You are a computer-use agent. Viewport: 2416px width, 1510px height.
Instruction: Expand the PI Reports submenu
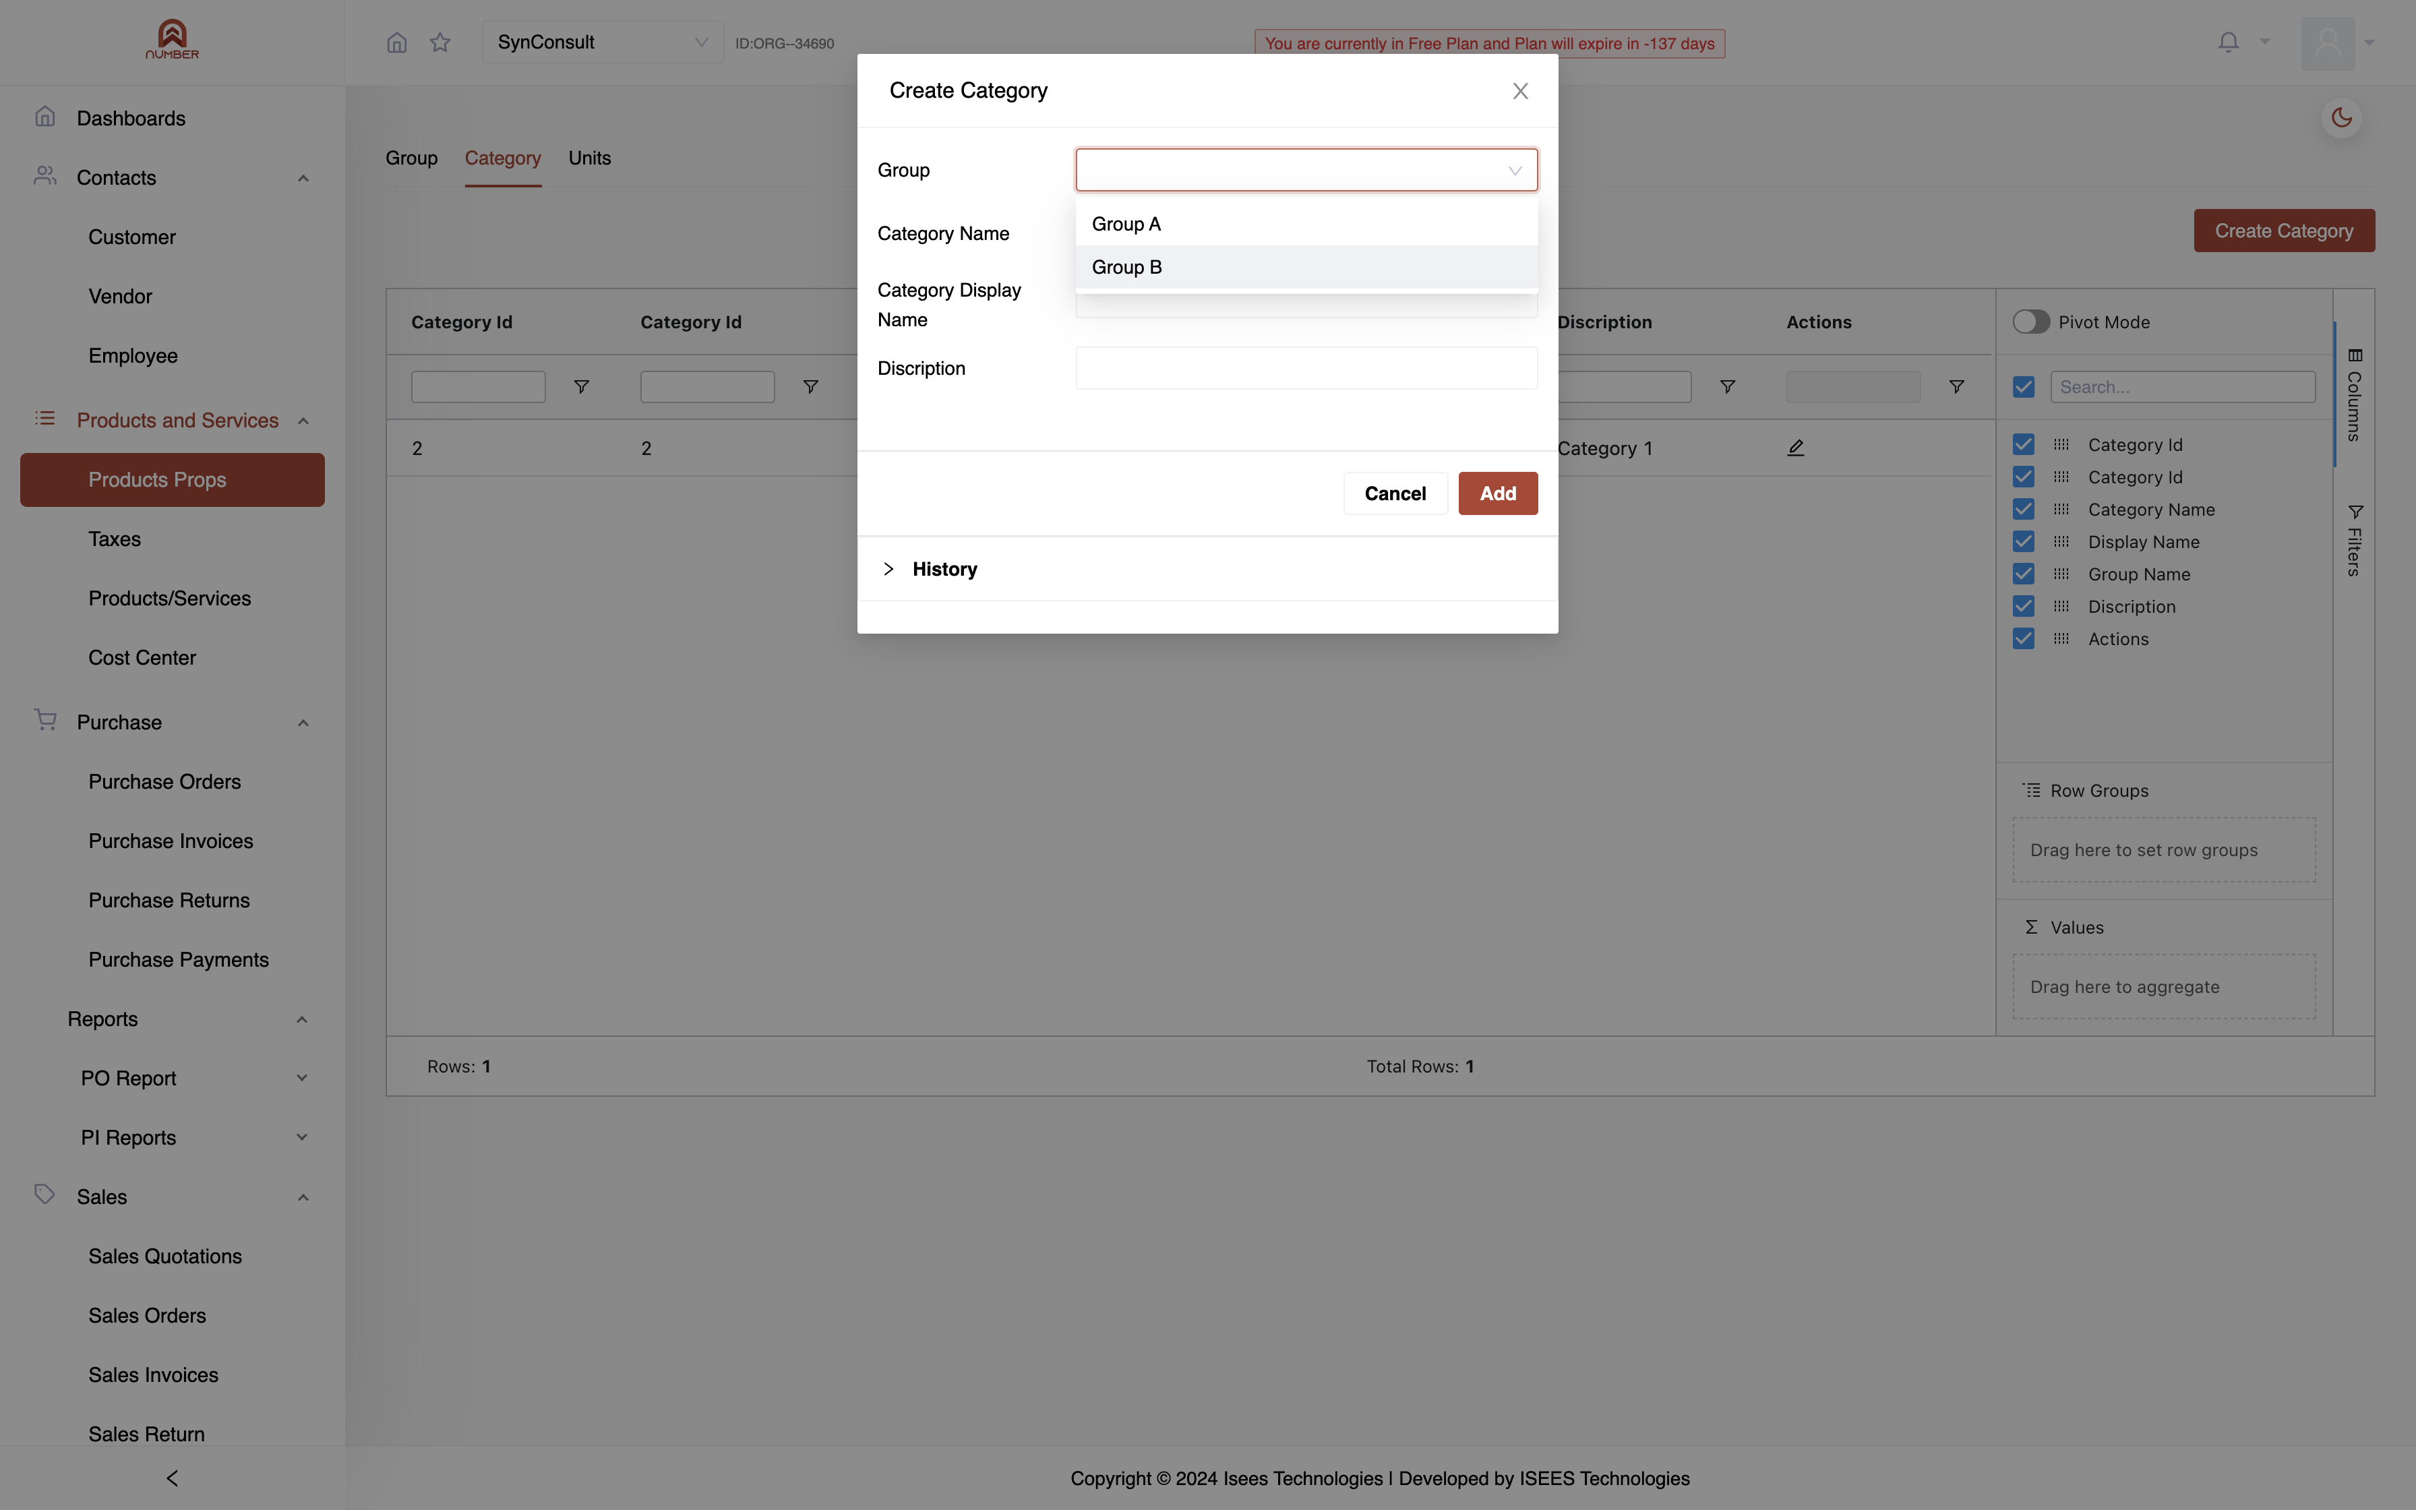tap(301, 1137)
